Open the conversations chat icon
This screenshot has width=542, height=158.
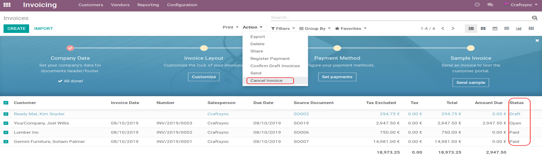click(x=490, y=5)
